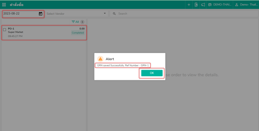Open the contact book icon in header

pos(196,5)
